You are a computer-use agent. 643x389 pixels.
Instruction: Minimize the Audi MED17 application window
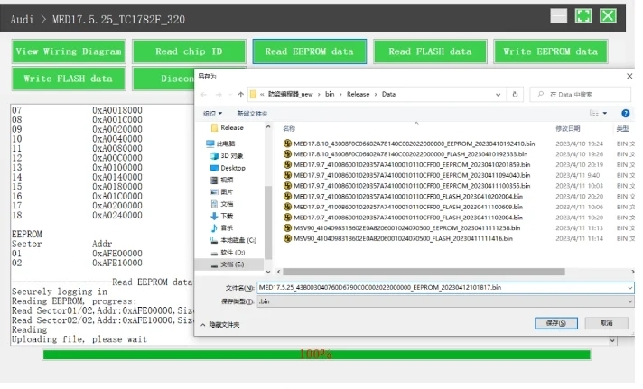558,16
